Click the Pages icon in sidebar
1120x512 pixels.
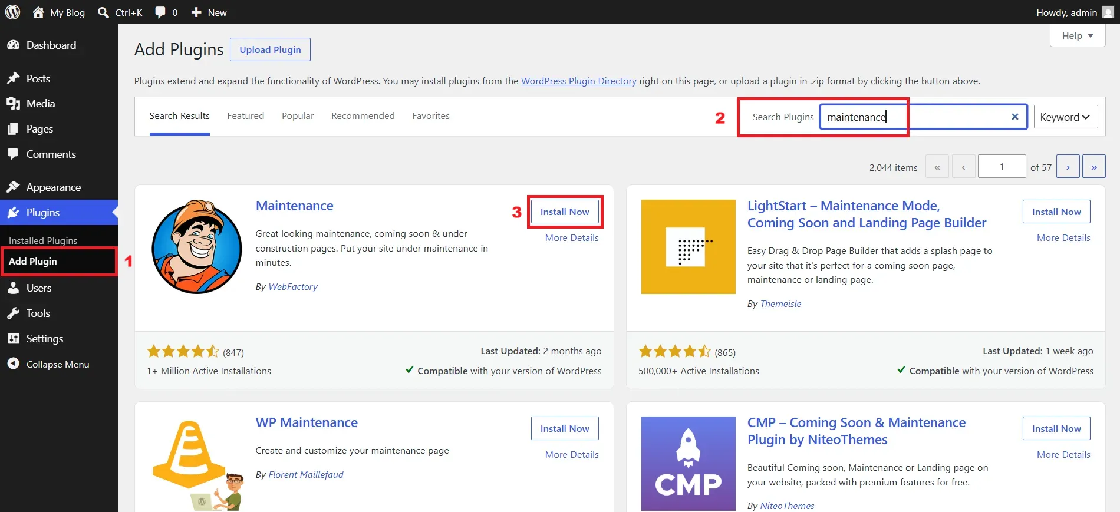pyautogui.click(x=13, y=129)
